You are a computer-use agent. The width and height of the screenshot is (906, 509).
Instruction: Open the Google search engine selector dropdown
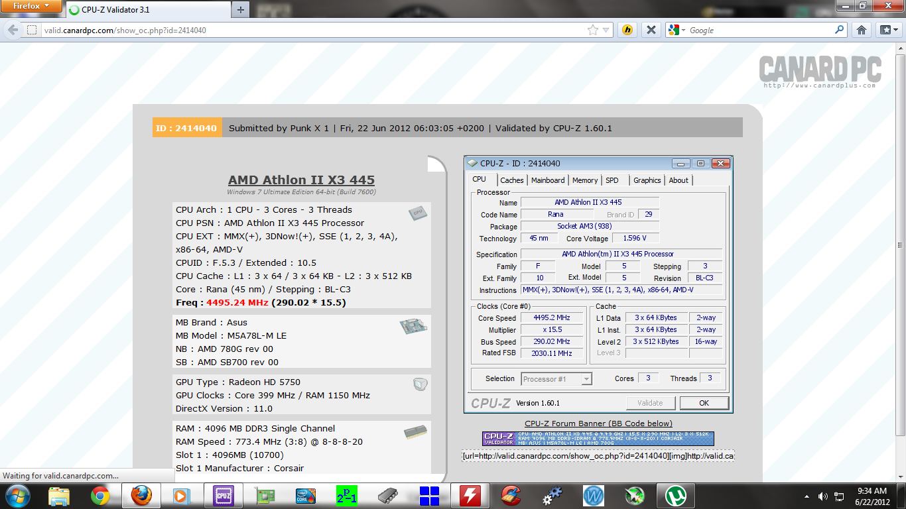(676, 30)
